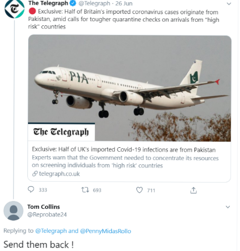240x251 pixels.
Task: Open the share upload icon
Action: pos(193,190)
